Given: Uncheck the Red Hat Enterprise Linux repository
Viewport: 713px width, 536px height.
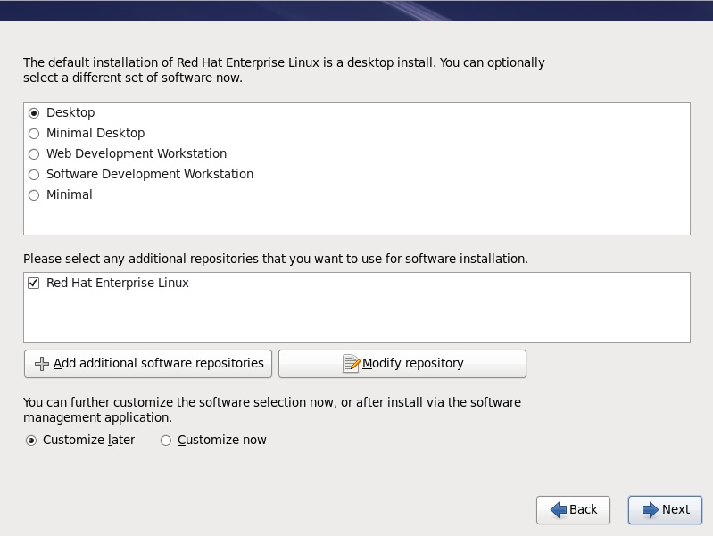Looking at the screenshot, I should point(34,284).
